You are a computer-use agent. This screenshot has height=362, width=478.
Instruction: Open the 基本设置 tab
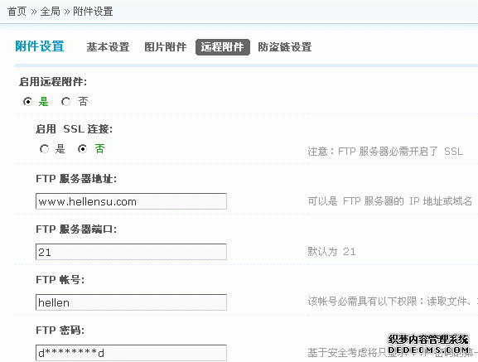pos(108,47)
